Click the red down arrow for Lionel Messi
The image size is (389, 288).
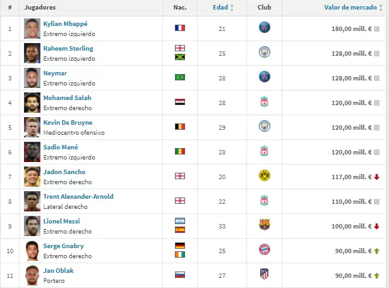377,227
